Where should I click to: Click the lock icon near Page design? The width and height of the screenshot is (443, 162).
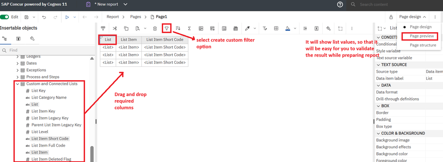click(391, 17)
